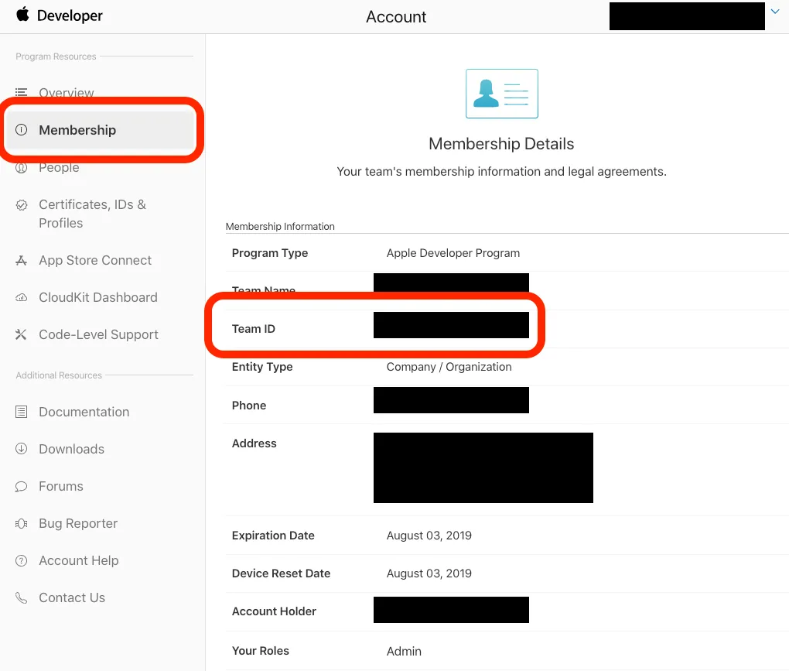Click the Bug Reporter bug icon
Screen dimensions: 789x671
pos(22,524)
